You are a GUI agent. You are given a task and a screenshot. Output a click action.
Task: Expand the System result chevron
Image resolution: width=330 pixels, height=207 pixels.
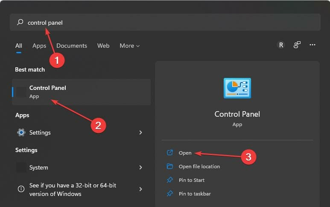140,167
